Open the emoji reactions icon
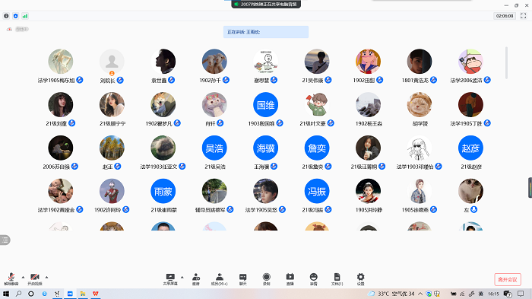The width and height of the screenshot is (532, 299). tap(313, 279)
